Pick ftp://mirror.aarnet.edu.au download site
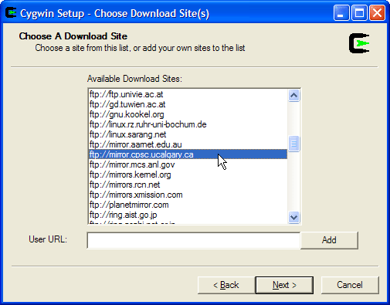 (x=188, y=144)
